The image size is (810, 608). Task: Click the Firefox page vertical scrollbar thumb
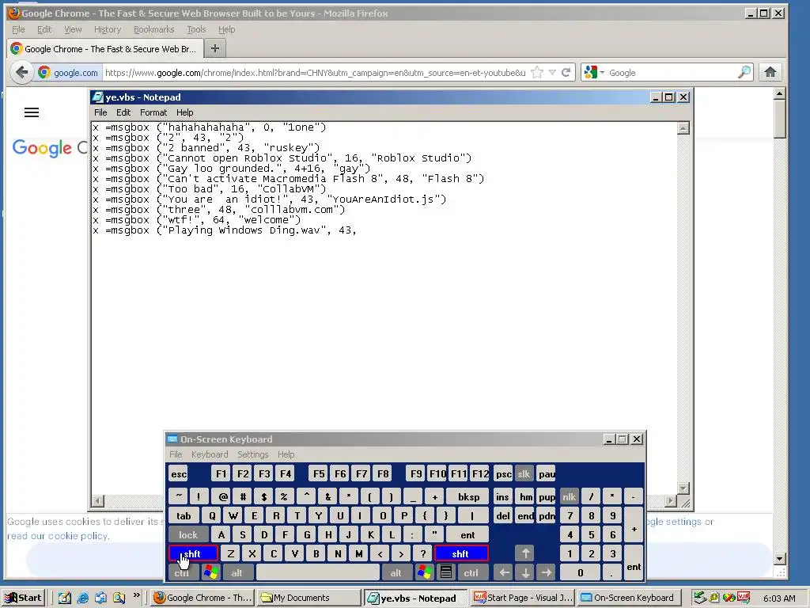click(780, 119)
